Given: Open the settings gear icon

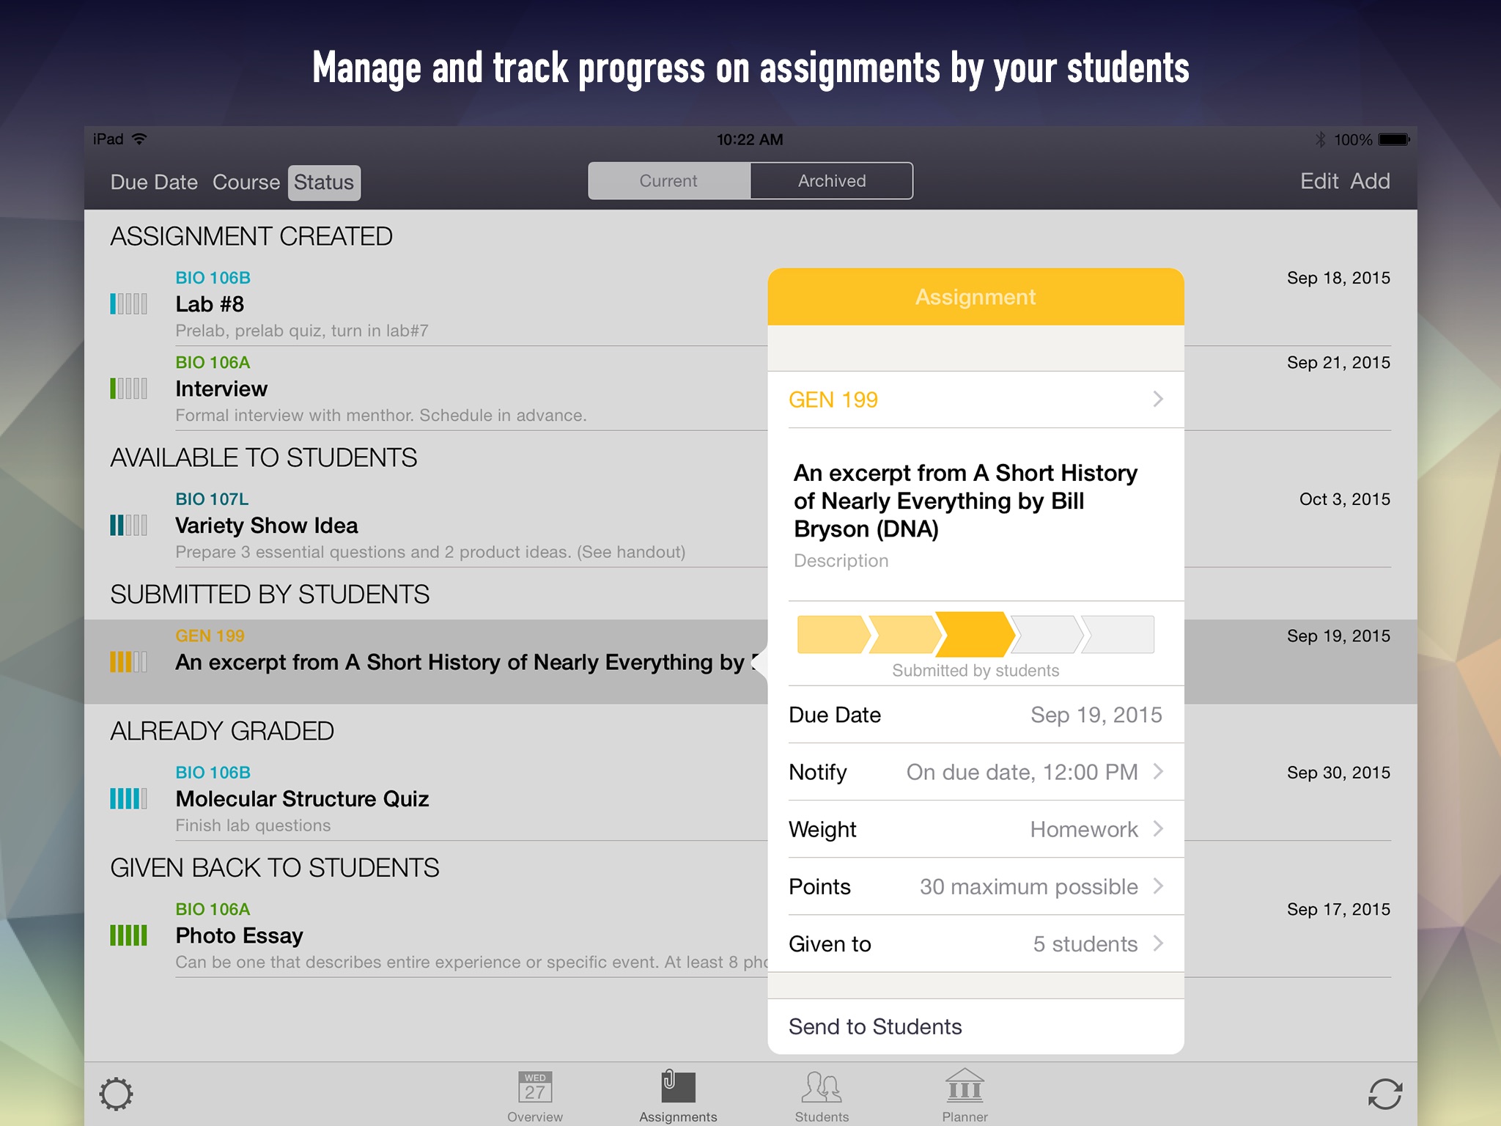Looking at the screenshot, I should coord(116,1094).
